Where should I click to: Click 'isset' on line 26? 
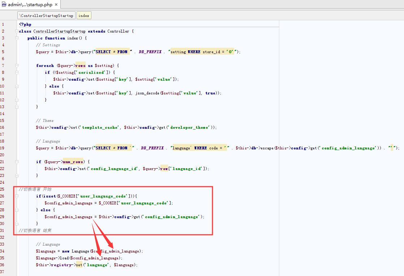point(50,196)
